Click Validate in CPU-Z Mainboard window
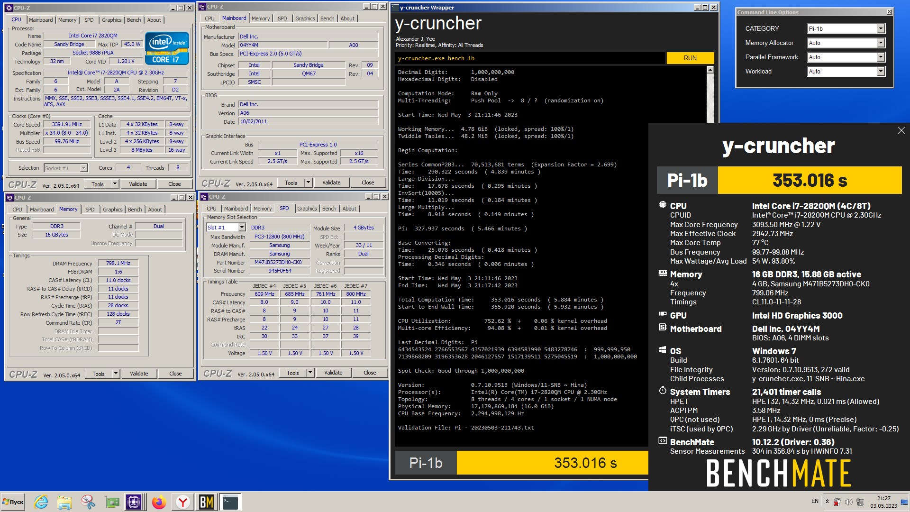The height and width of the screenshot is (512, 910). [331, 183]
